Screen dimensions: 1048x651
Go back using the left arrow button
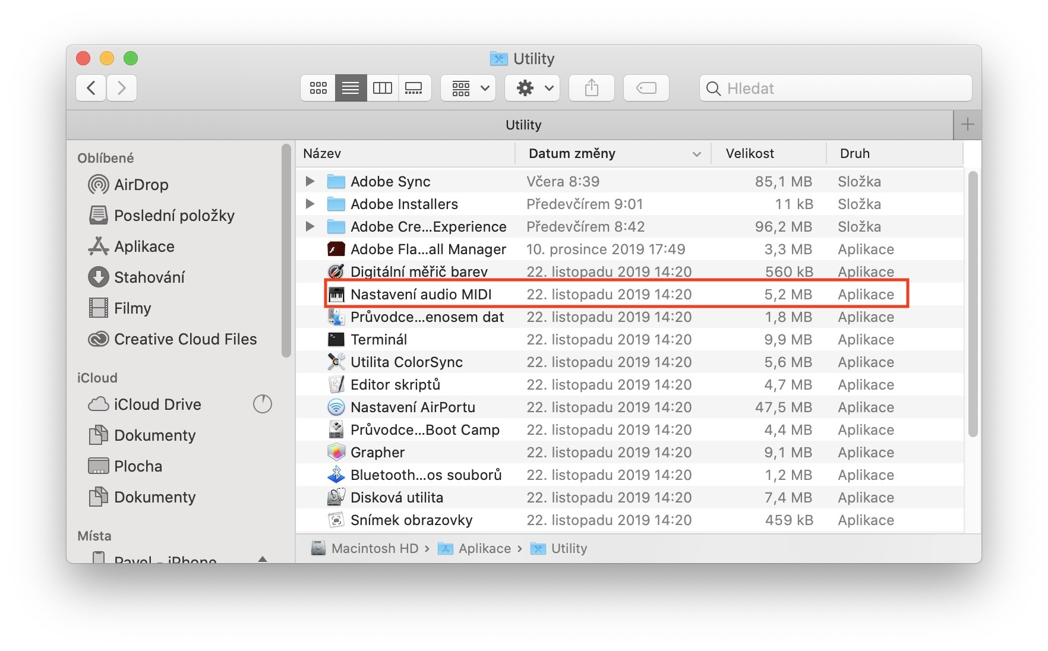91,88
